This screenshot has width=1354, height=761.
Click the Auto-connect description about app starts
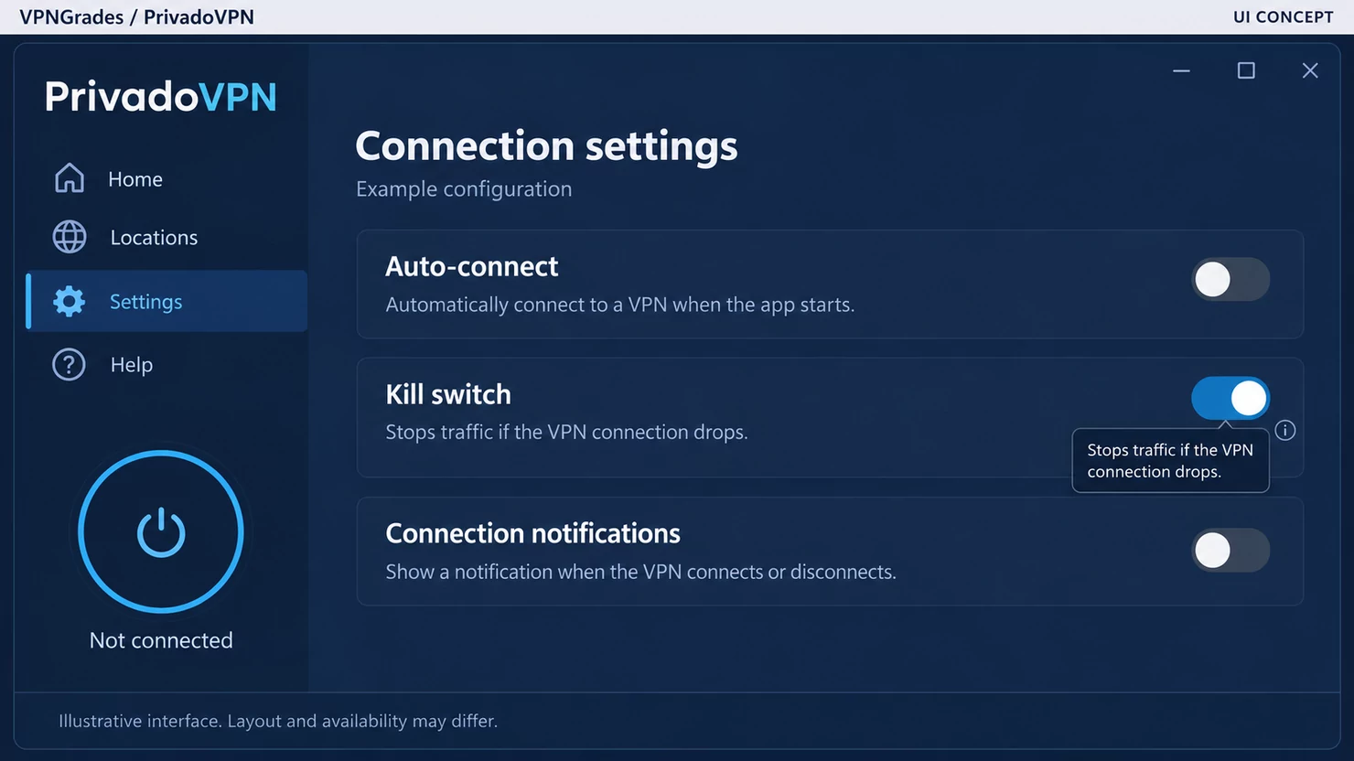coord(620,305)
